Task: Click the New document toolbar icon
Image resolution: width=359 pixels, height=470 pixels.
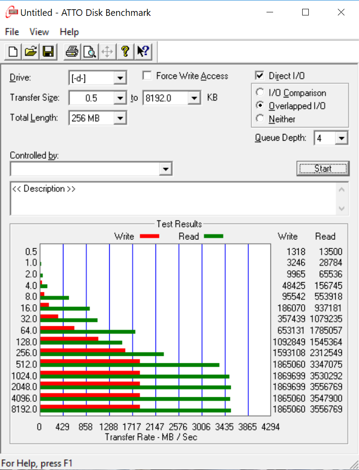Action: 13,52
